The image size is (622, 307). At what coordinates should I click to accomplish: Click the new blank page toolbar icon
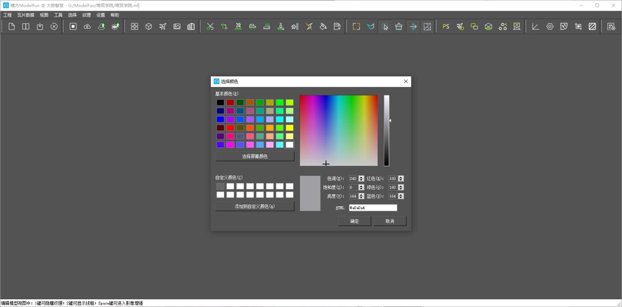click(x=12, y=26)
